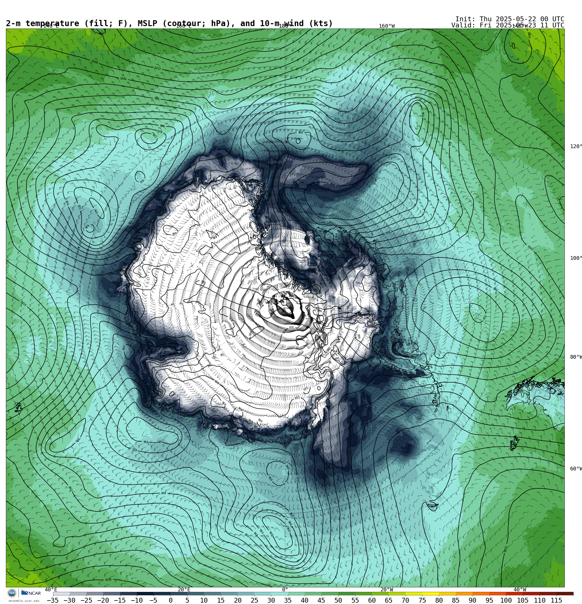Click the 1024 isobar contour label
The width and height of the screenshot is (582, 604).
point(505,549)
